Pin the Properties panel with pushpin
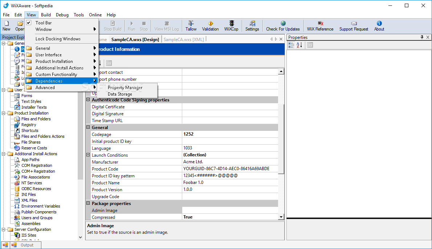Image resolution: width=432 pixels, height=249 pixels. (422, 37)
